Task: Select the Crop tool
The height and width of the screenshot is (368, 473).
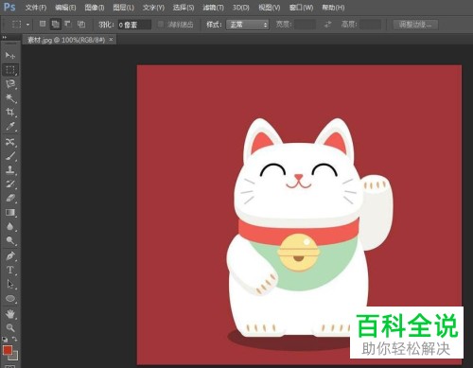Action: coord(10,112)
